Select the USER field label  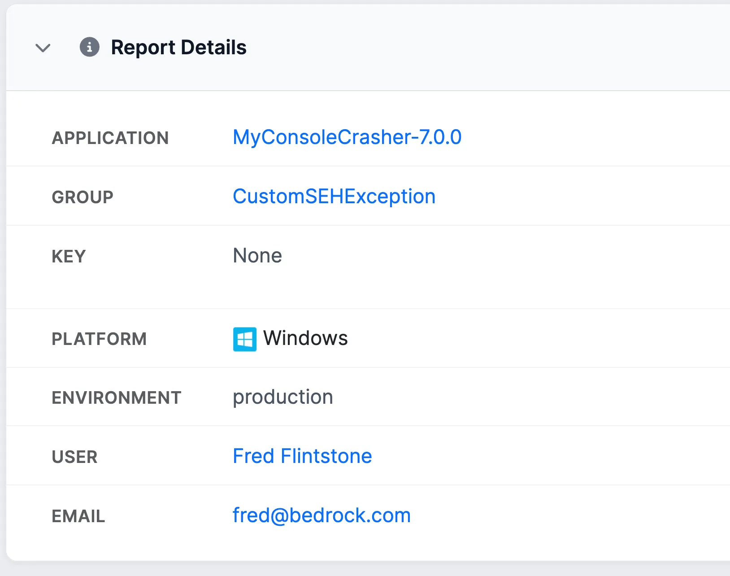74,457
